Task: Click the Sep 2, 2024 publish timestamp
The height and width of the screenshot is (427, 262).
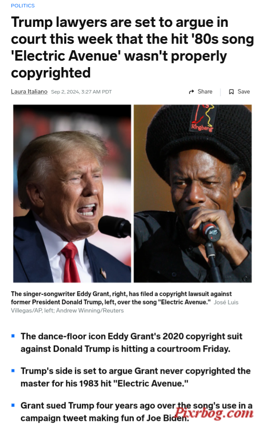Action: [81, 92]
